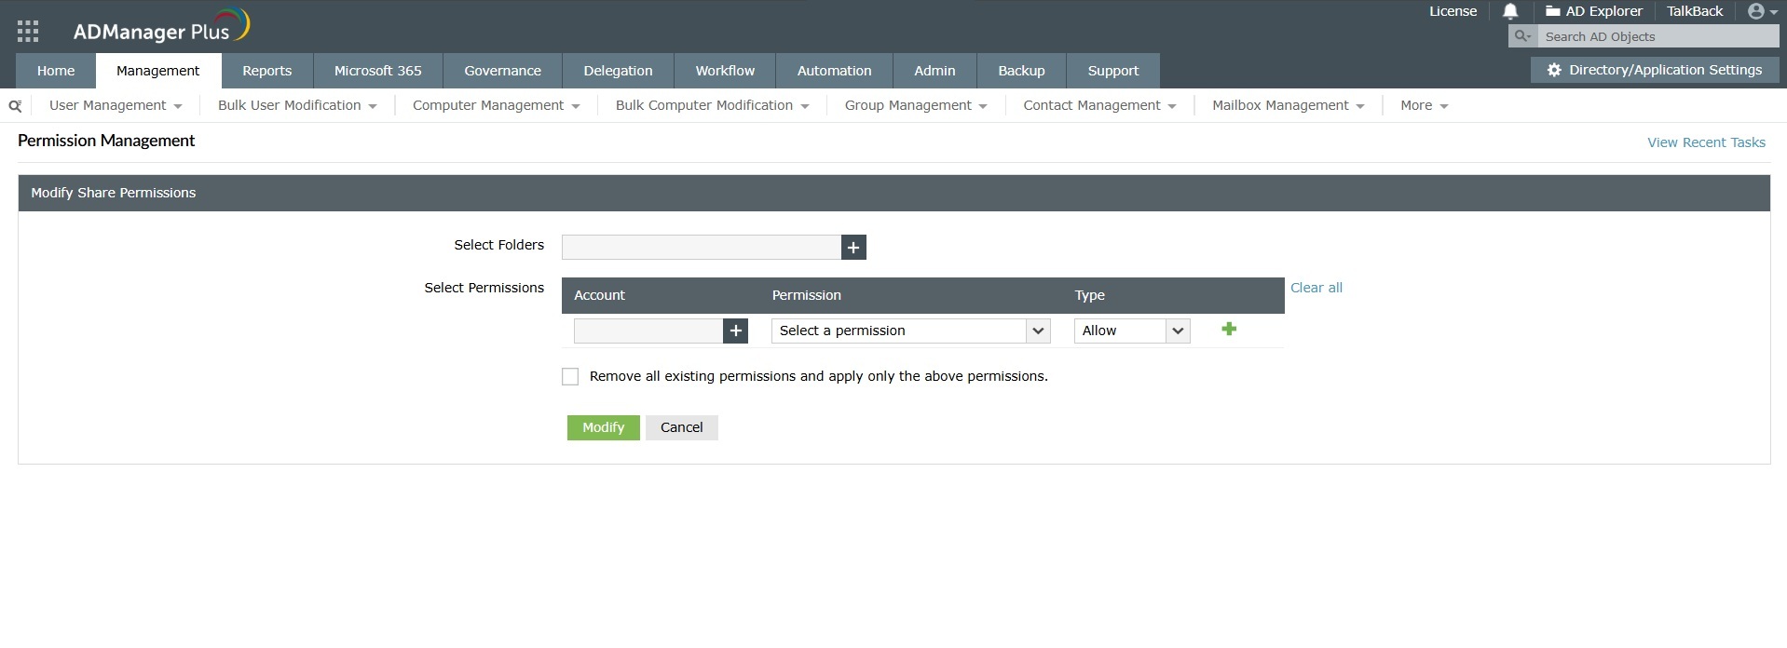Expand Contact Management menu
Image resolution: width=1787 pixels, height=648 pixels.
pyautogui.click(x=1099, y=105)
